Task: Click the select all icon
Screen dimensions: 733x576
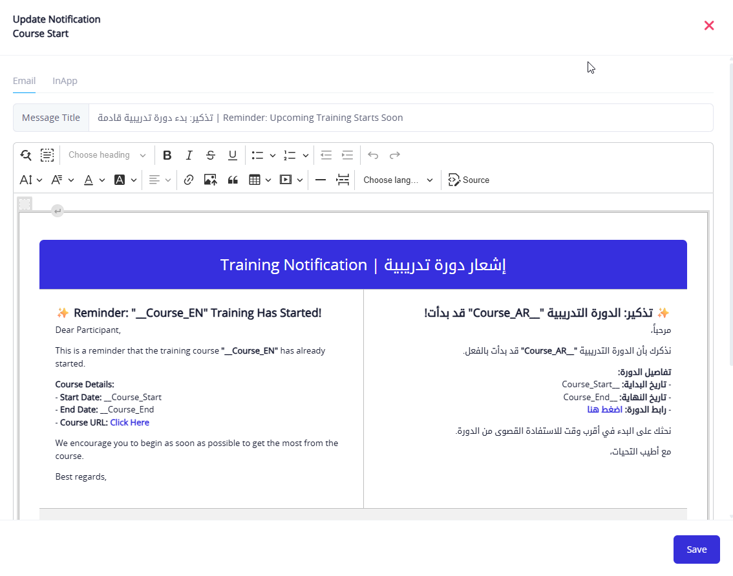Action: point(47,155)
